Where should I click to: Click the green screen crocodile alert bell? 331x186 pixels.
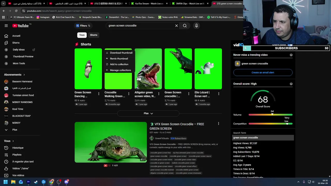tap(237, 64)
